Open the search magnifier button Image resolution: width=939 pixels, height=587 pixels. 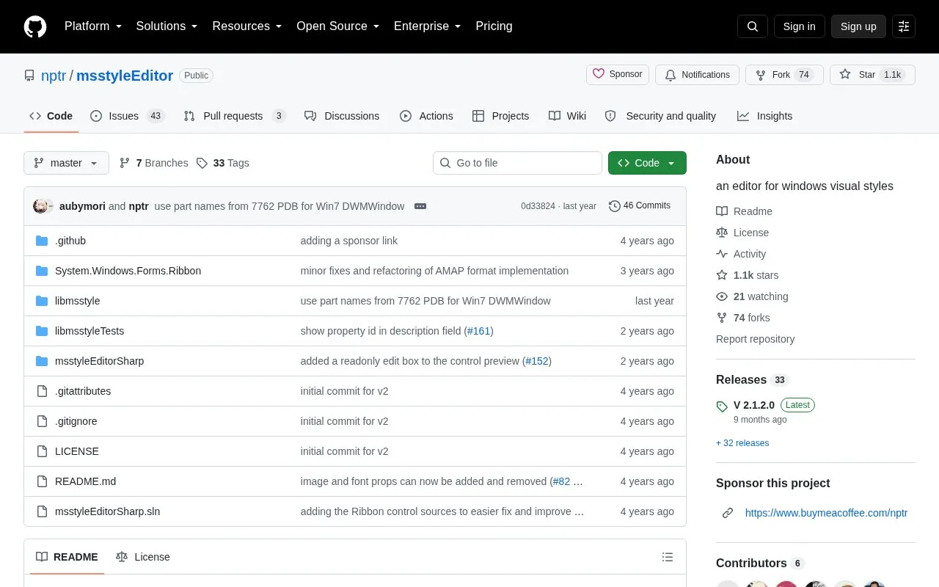click(753, 26)
